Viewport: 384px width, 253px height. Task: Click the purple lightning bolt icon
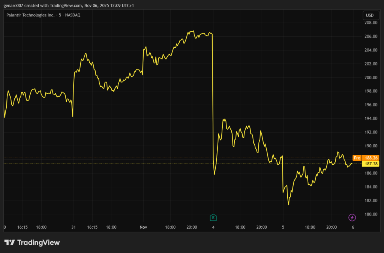pos(352,217)
